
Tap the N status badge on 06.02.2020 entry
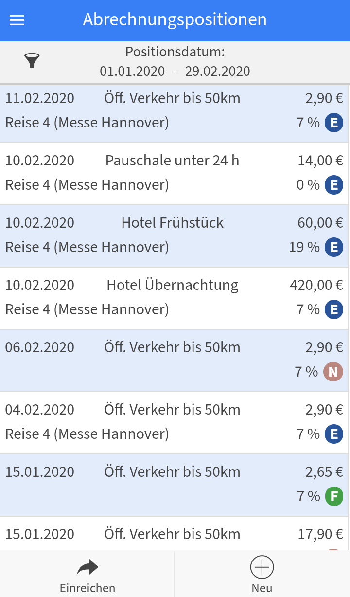pos(333,372)
